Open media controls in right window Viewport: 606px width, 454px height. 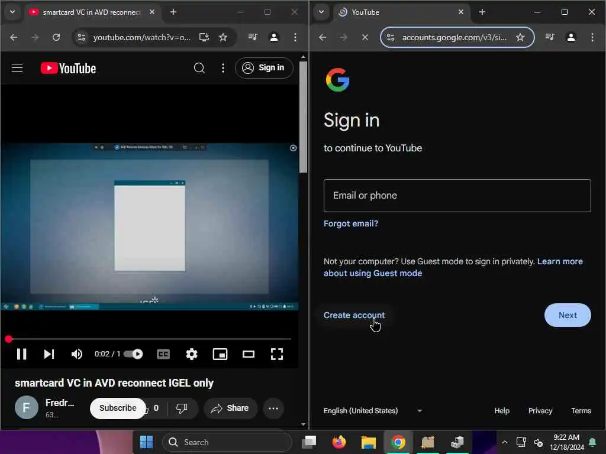[550, 37]
